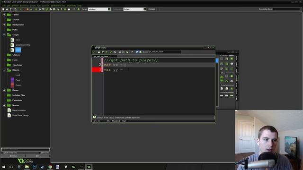
Task: Open the Target platform dropdown
Action: coord(109,9)
